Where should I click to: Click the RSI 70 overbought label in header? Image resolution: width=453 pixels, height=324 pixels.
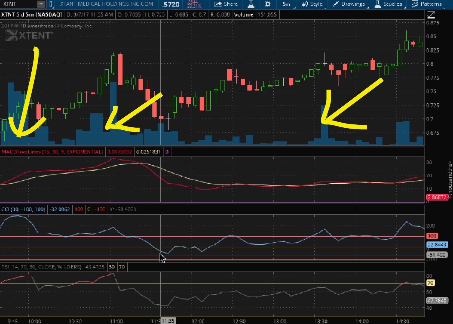click(x=122, y=267)
